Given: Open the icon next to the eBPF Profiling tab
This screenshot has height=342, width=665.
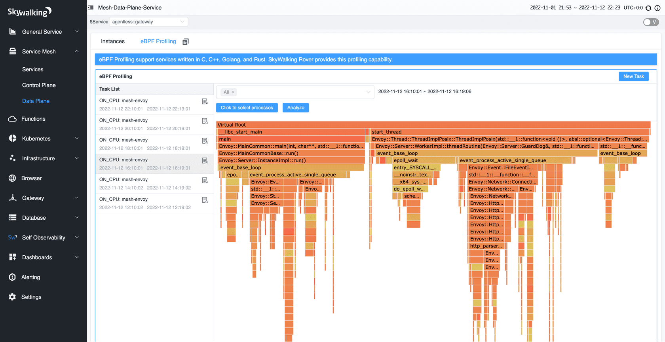Looking at the screenshot, I should click(x=185, y=42).
